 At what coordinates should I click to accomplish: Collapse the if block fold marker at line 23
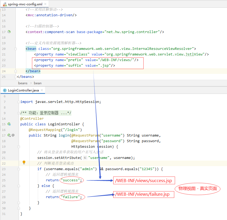pos(19,169)
